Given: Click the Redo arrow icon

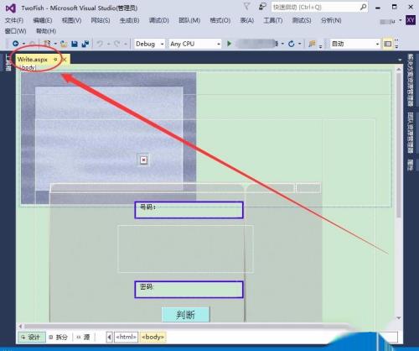Looking at the screenshot, I should coord(116,44).
